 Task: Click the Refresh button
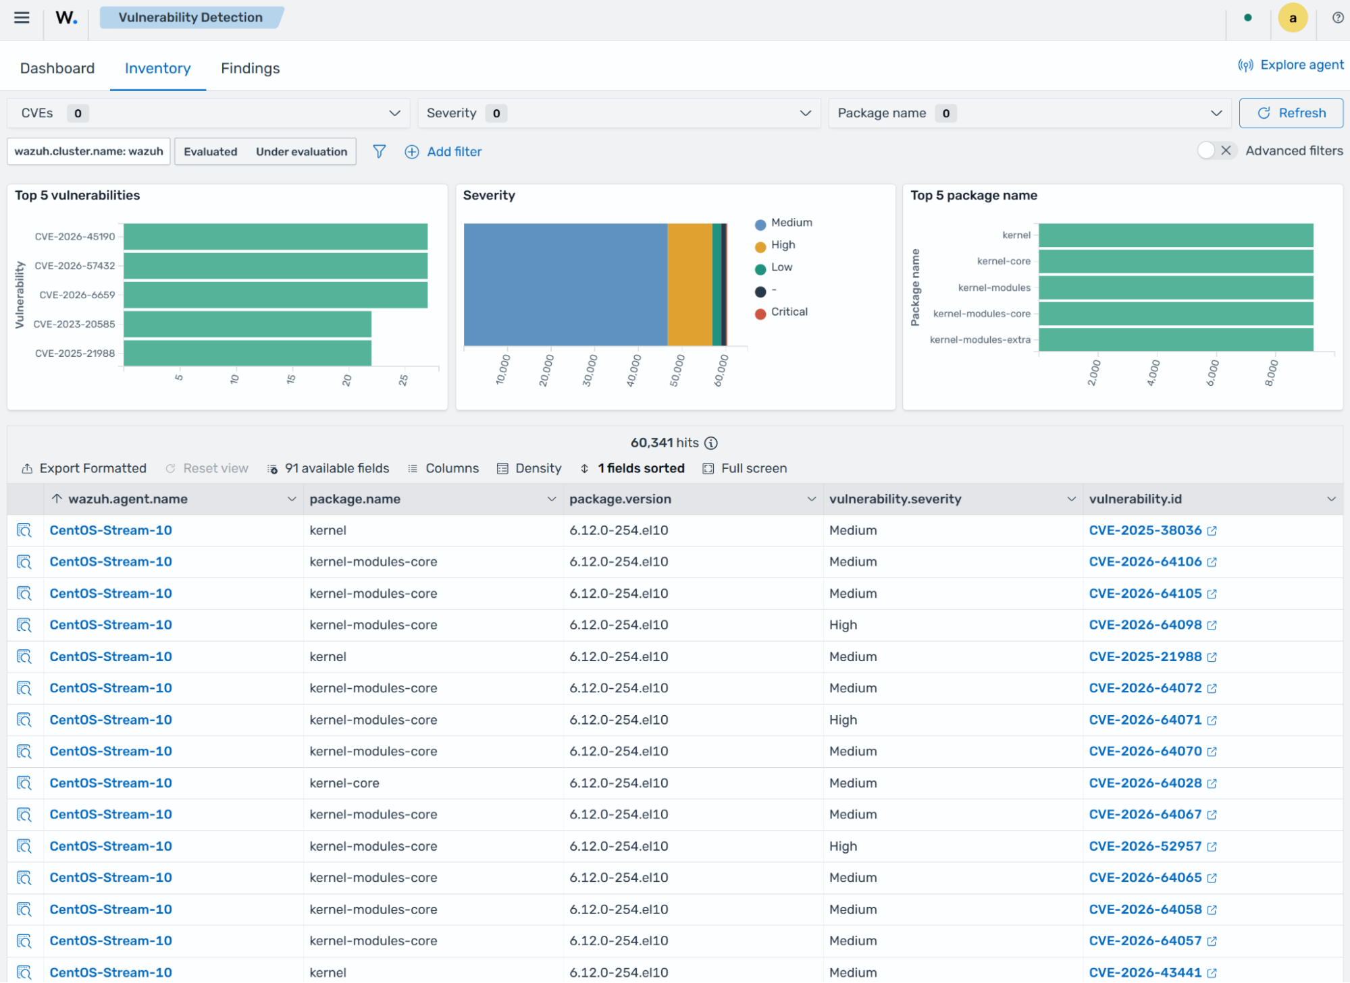(1291, 113)
